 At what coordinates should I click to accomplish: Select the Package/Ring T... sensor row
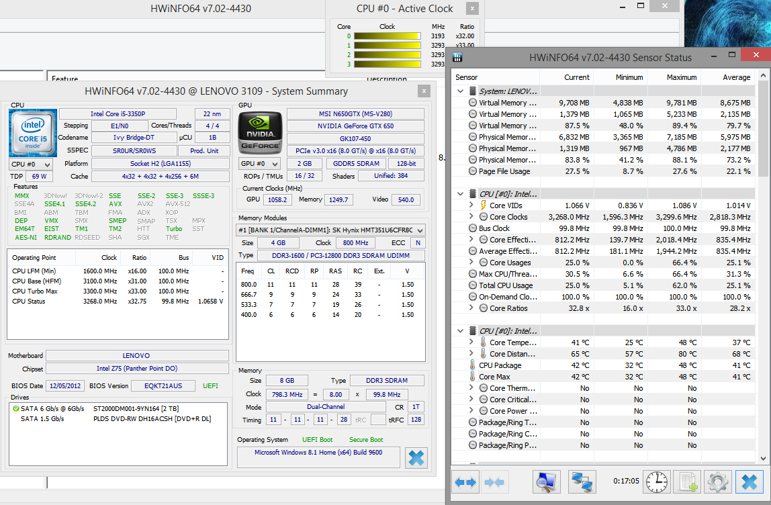604,422
